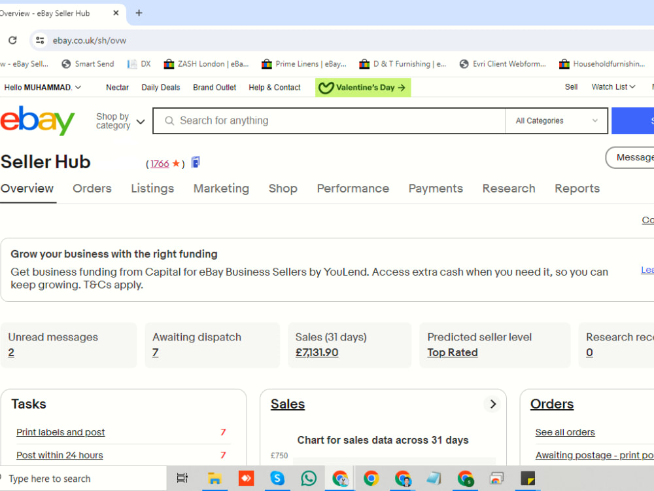Click the 1766 feedback score link
Screen dimensions: 654x491
160,164
